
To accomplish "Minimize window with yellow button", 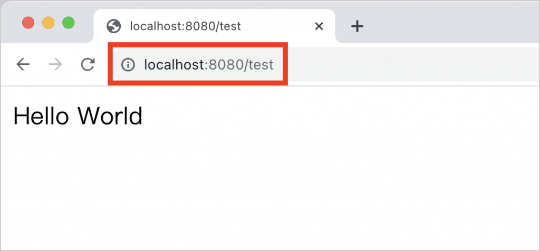I will tap(48, 23).
